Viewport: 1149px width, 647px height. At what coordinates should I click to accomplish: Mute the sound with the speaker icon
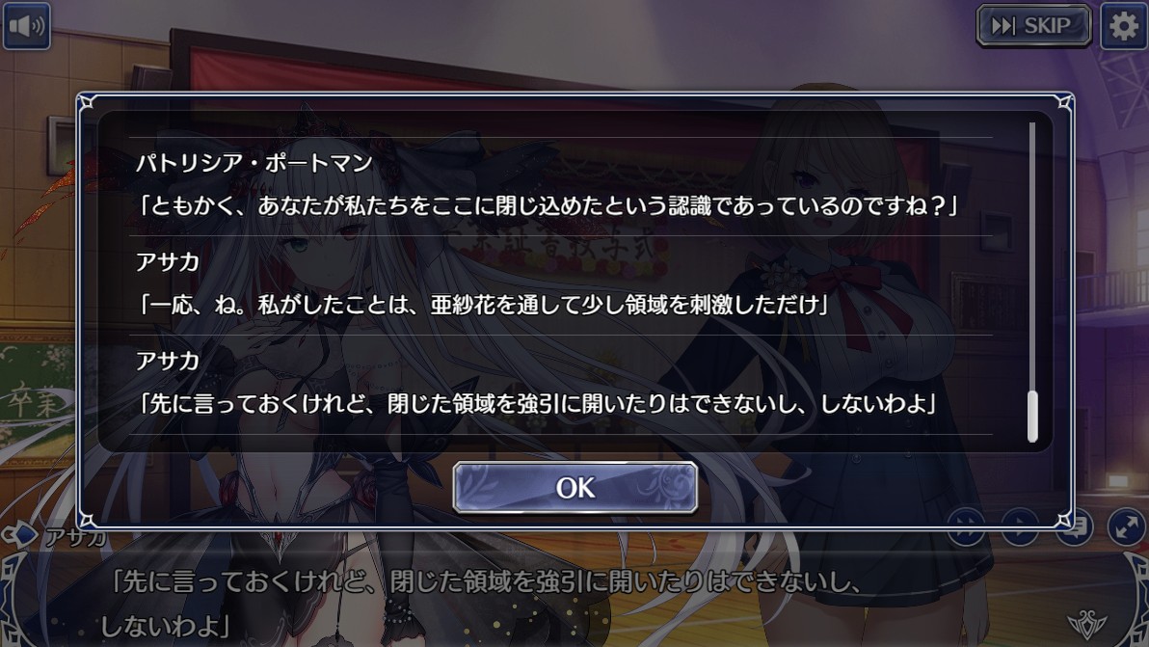coord(26,26)
